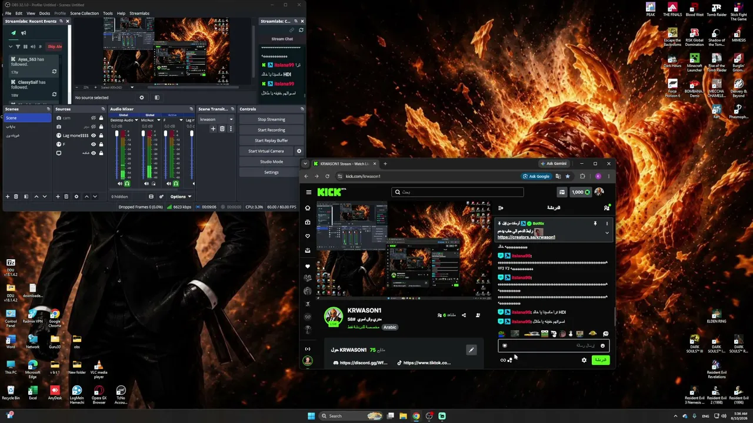Open source properties gear in Sources toolbar
Image resolution: width=753 pixels, height=423 pixels.
pyautogui.click(x=76, y=196)
